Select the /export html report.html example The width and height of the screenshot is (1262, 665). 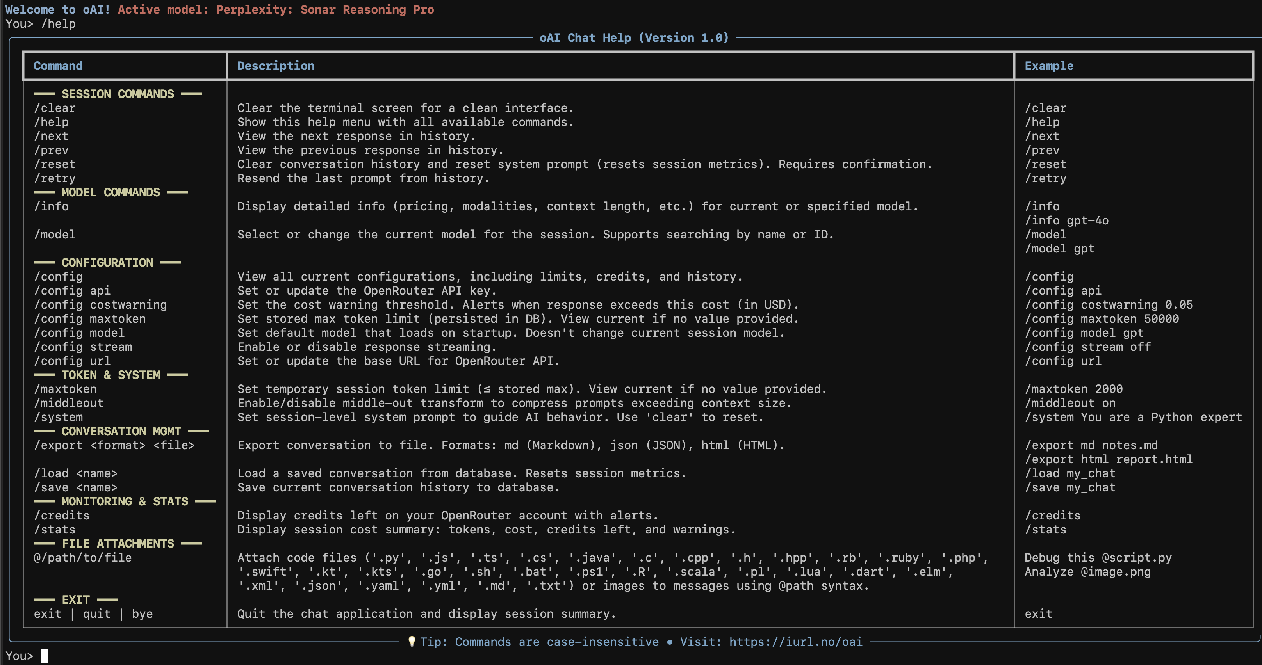coord(1108,459)
